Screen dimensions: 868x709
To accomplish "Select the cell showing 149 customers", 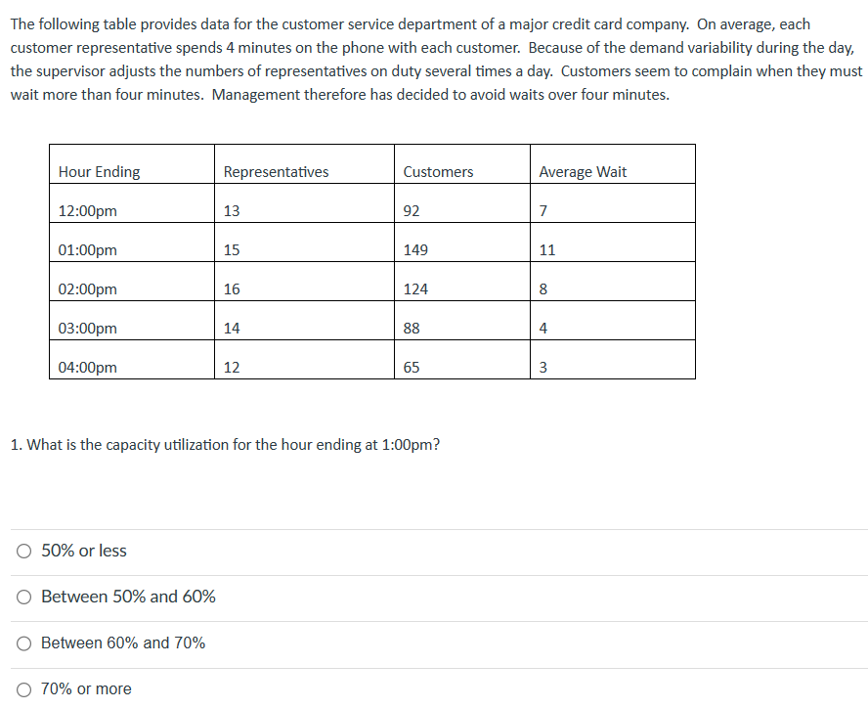I will (414, 249).
